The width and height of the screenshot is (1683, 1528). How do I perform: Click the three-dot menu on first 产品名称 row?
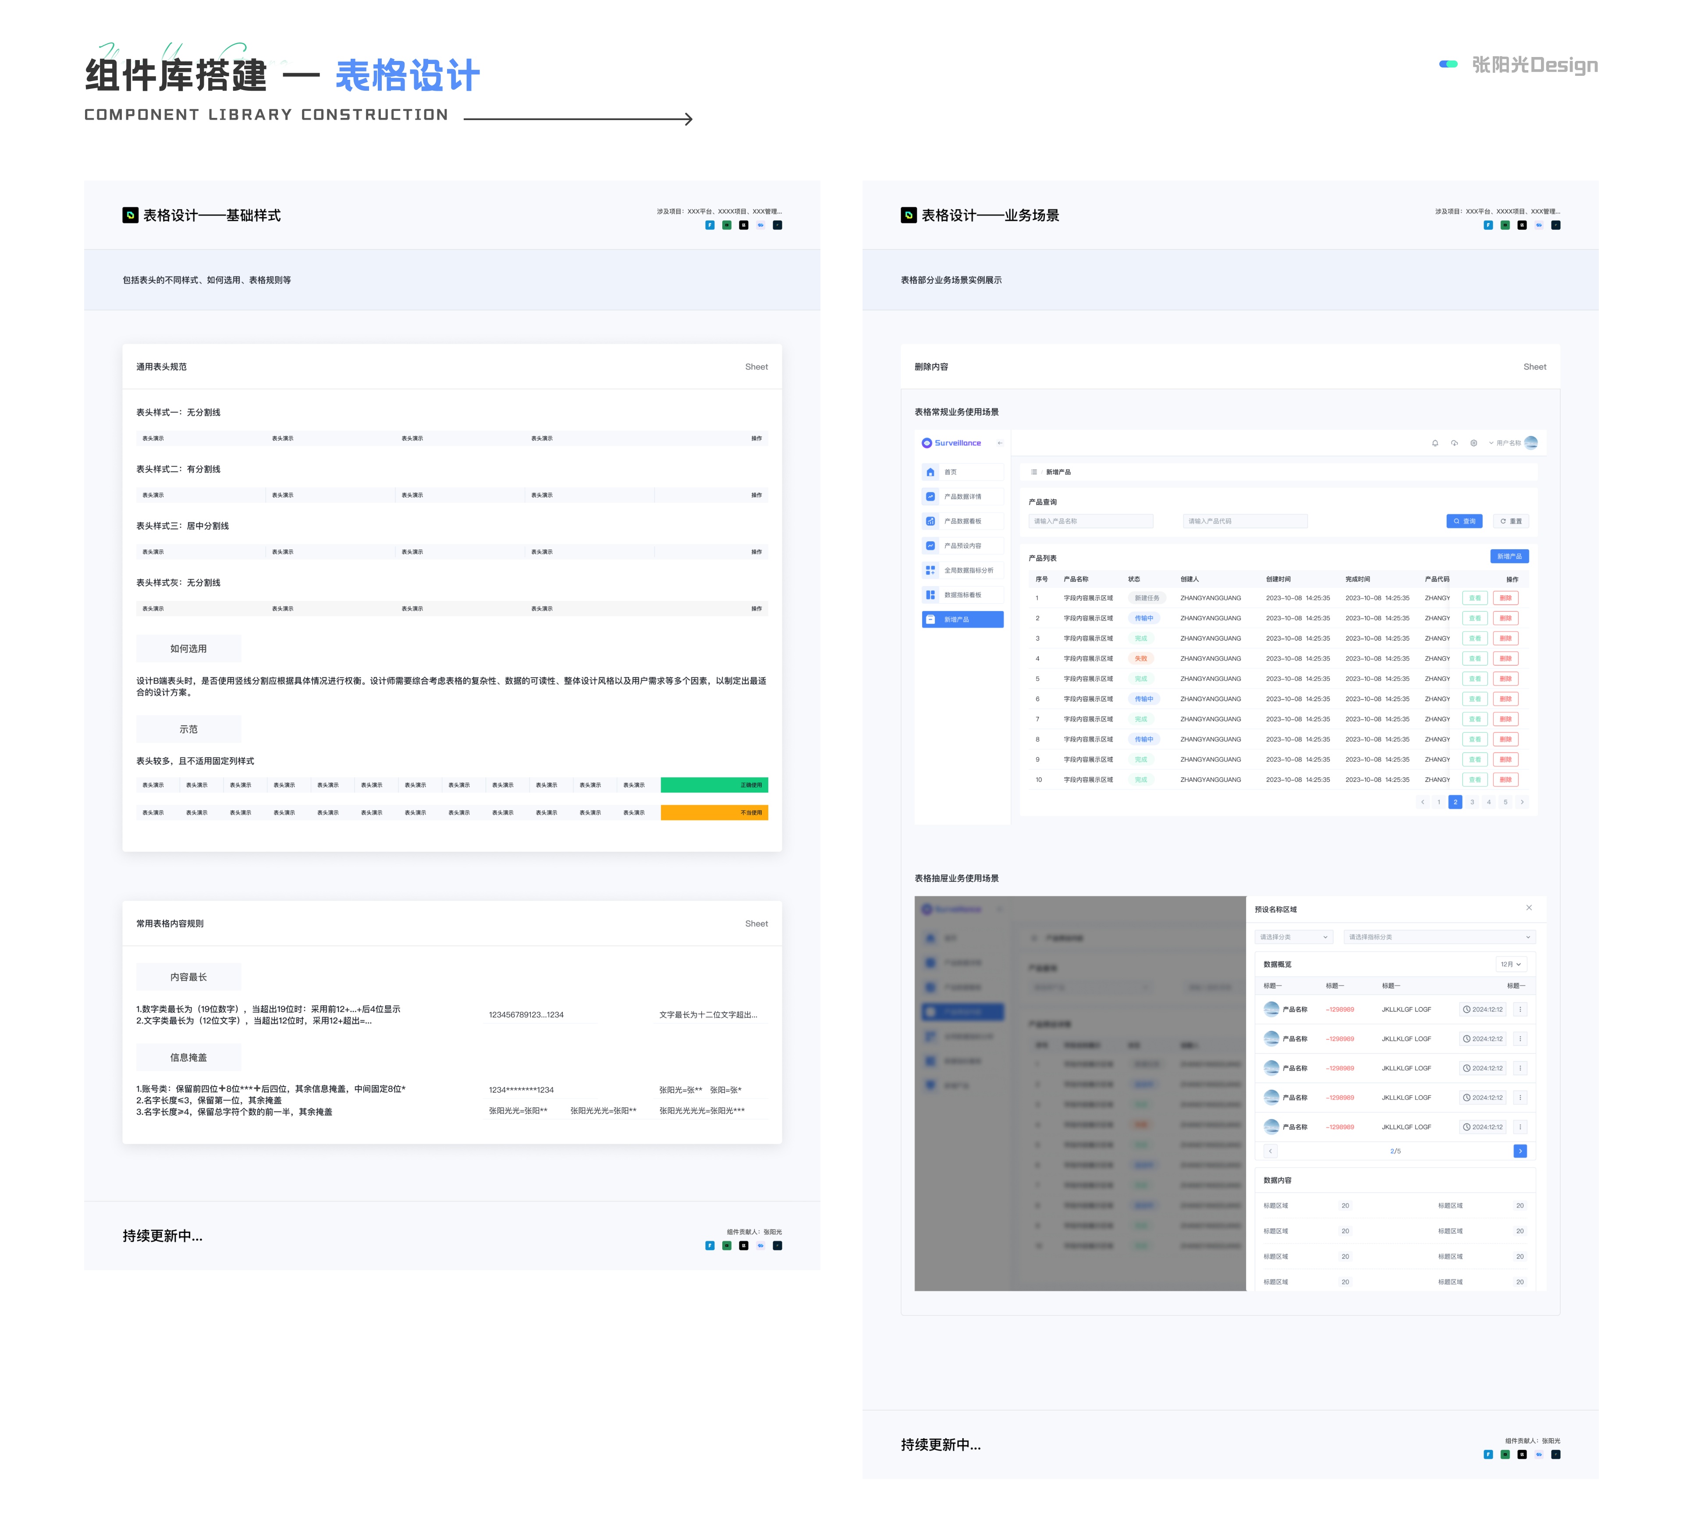tap(1520, 1009)
